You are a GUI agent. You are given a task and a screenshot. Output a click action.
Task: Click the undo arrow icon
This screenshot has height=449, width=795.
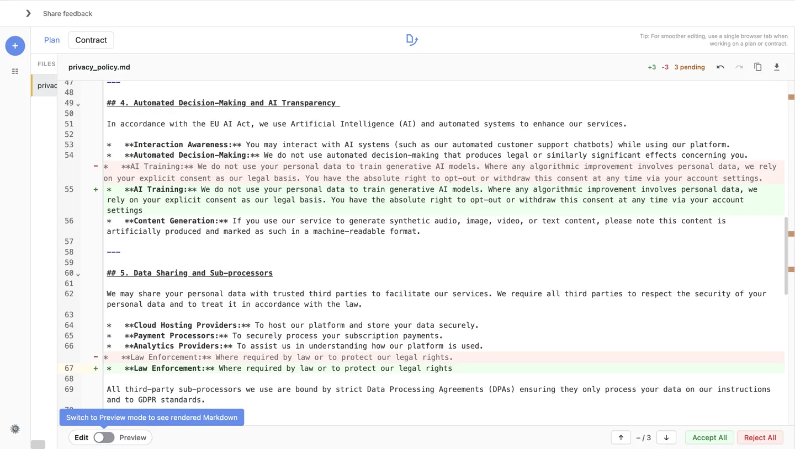(720, 67)
